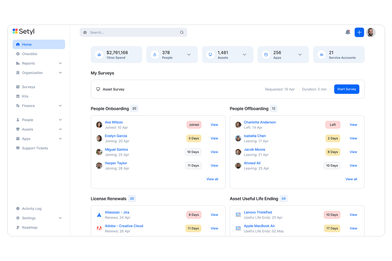
Task: Open the notifications bell
Action: click(348, 32)
